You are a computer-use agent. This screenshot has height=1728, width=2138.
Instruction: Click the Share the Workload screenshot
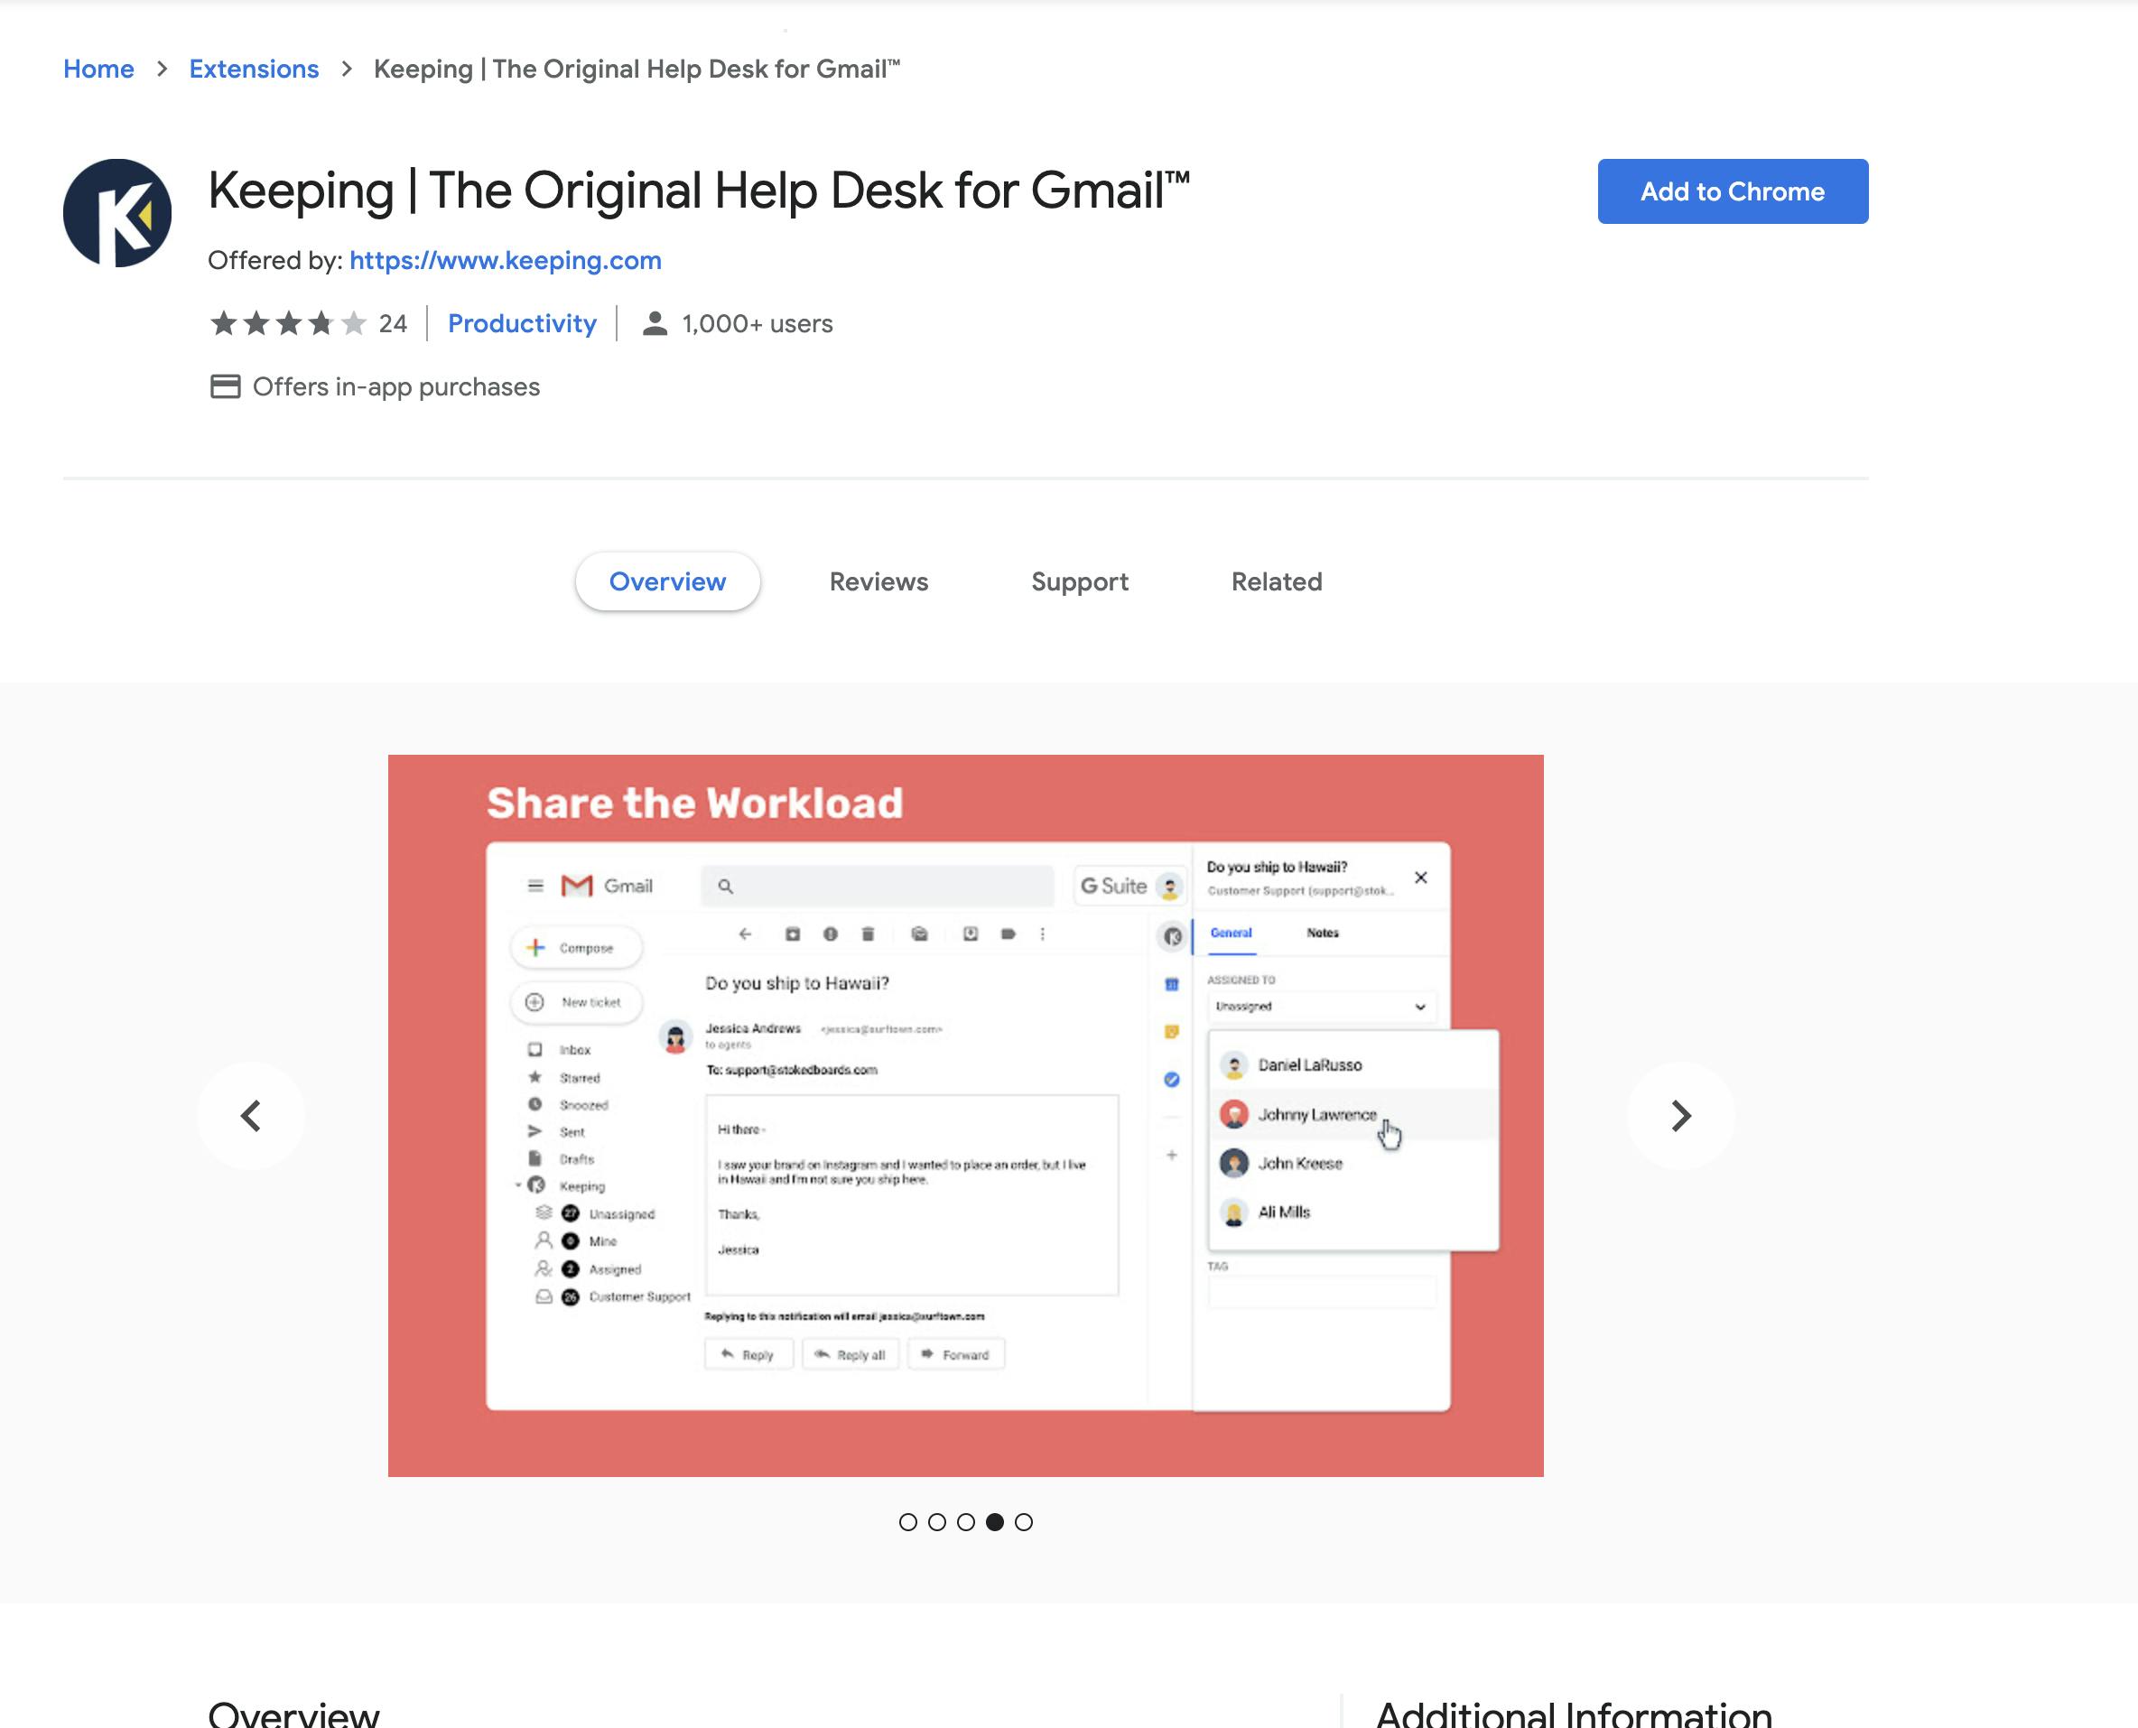(965, 1115)
